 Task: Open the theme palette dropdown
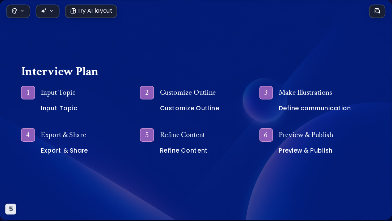pos(18,11)
